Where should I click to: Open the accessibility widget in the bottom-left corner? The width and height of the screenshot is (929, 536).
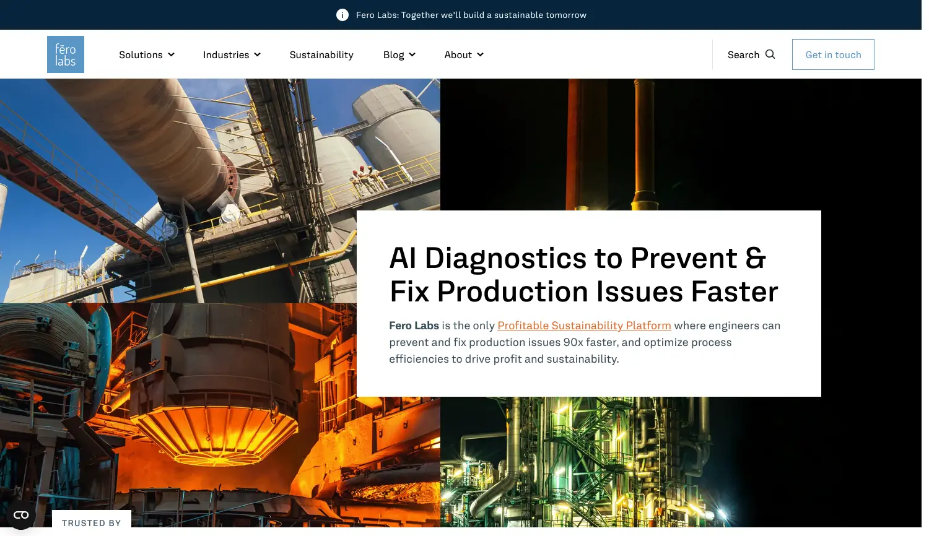point(21,515)
